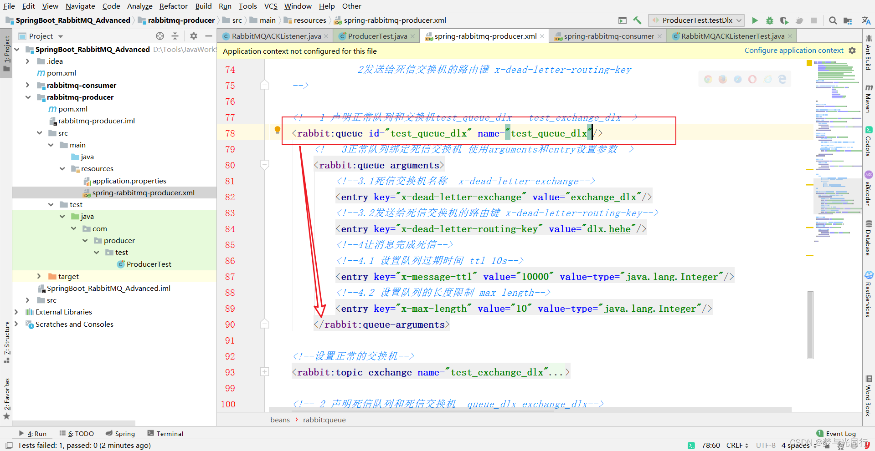Expand Scratches and Consoles node
The width and height of the screenshot is (875, 451).
click(16, 324)
